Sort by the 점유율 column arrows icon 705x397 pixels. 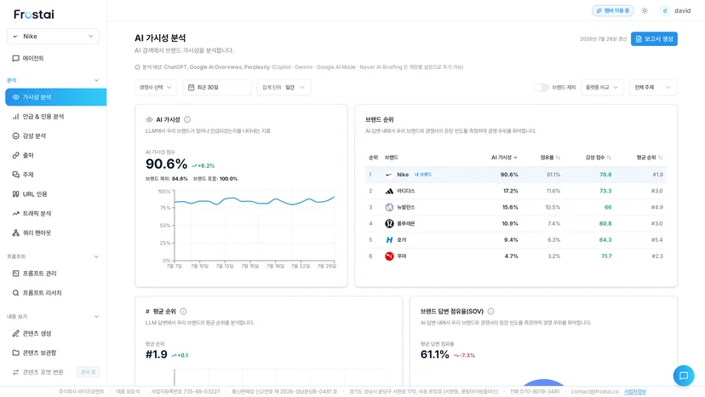[x=558, y=158]
